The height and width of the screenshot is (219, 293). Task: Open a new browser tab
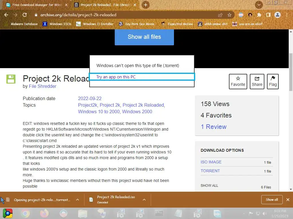[x=146, y=5]
